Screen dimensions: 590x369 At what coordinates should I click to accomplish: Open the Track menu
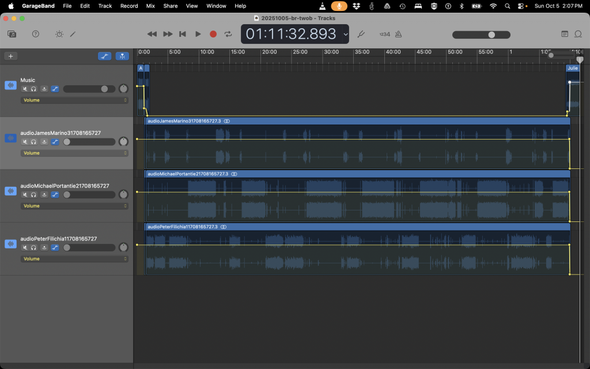105,6
